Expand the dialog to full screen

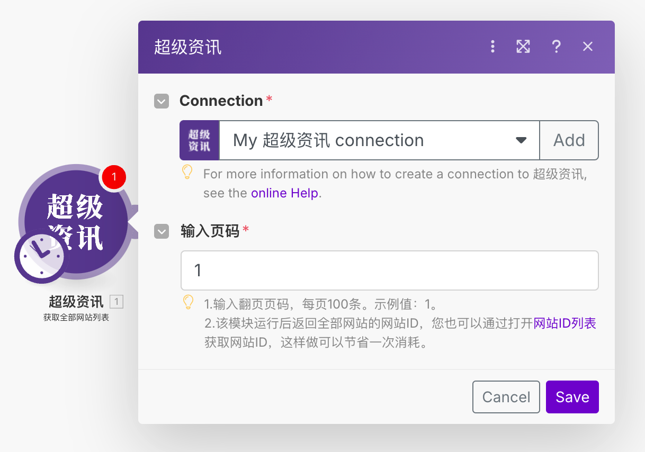(523, 47)
